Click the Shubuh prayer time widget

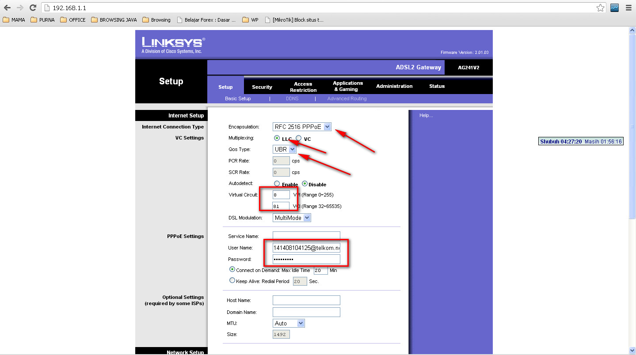(x=581, y=142)
